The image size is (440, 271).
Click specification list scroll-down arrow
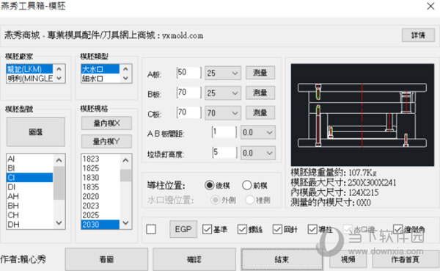point(125,223)
